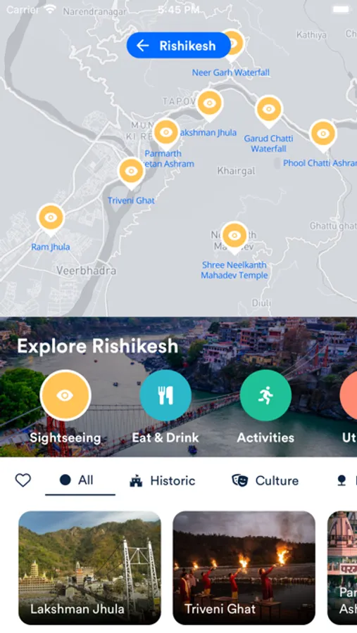Show favorites with the heart icon
Viewport: 357px width, 633px height.
point(23,480)
